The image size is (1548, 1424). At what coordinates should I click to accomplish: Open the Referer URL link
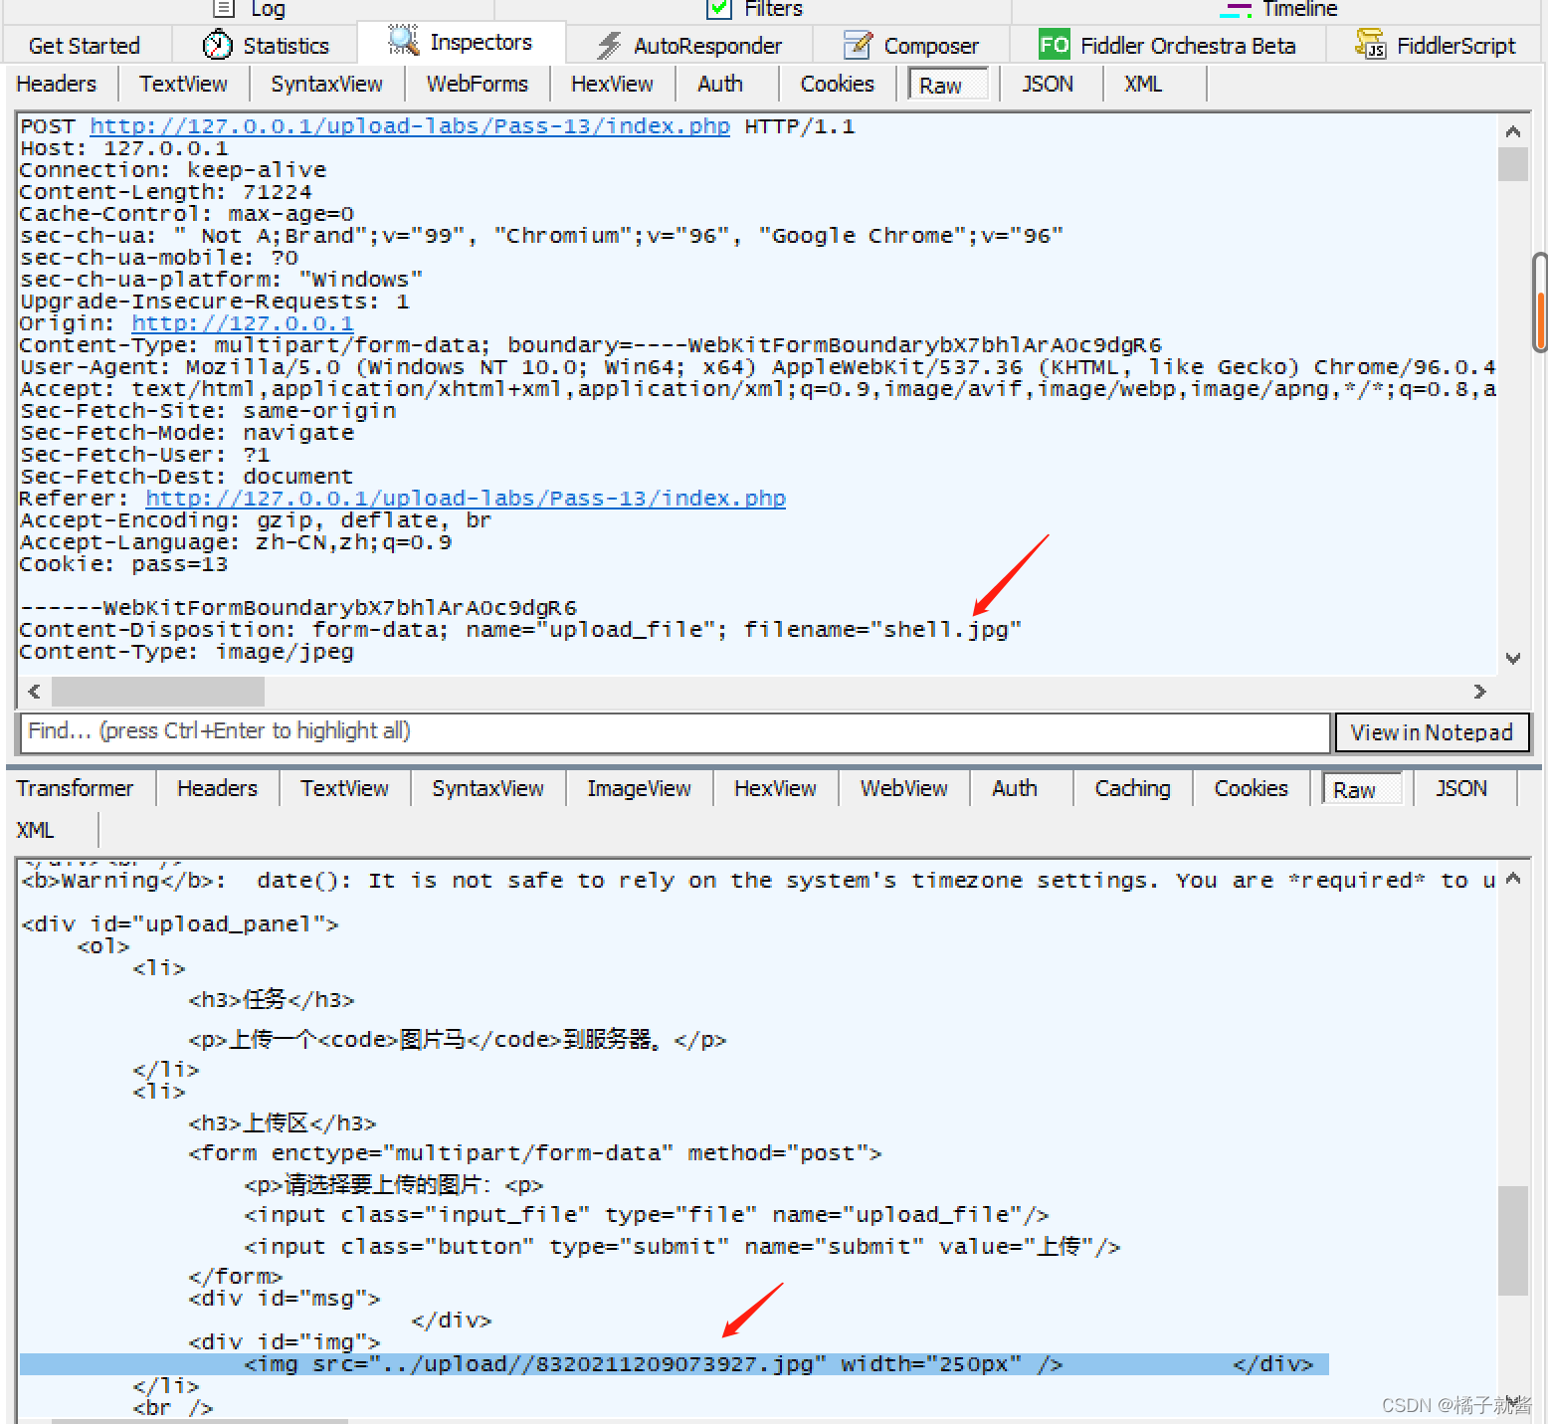coord(465,499)
